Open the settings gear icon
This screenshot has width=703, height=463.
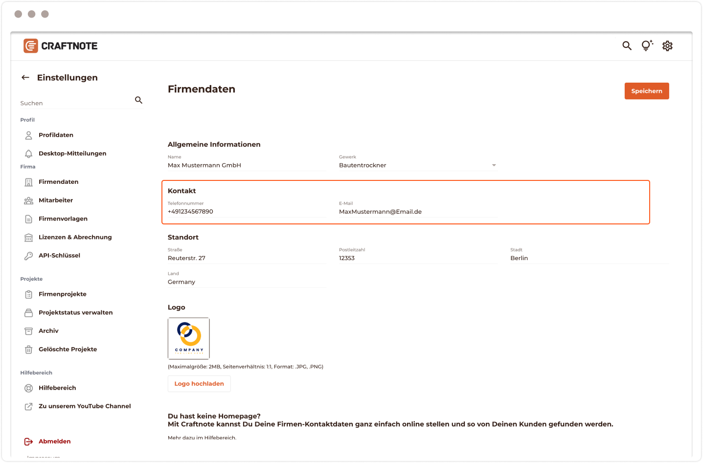point(667,46)
